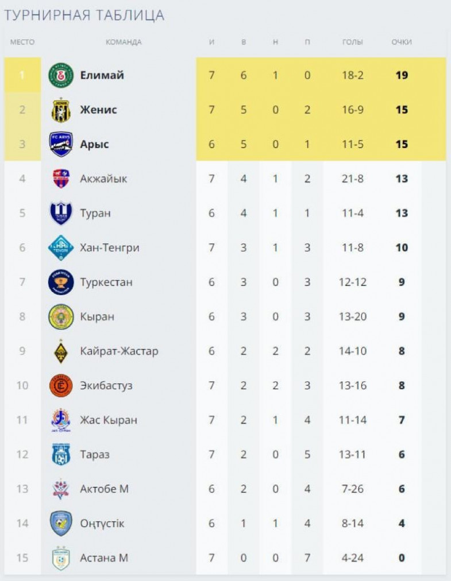Open the Астана М team link
This screenshot has width=451, height=581.
[x=103, y=558]
